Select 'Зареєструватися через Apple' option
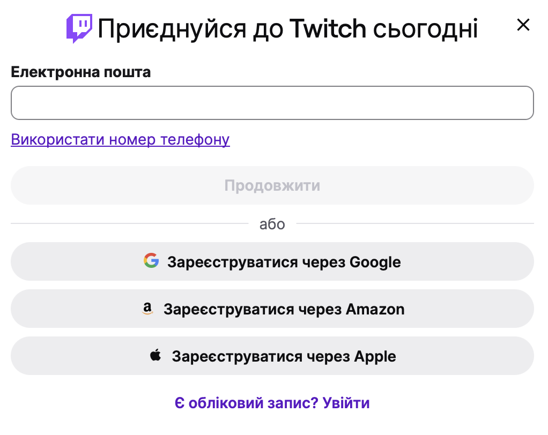 [x=272, y=355]
